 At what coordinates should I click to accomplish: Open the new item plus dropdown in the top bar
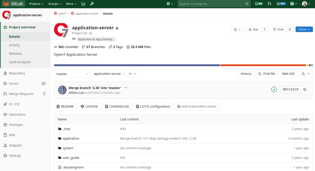[170, 4]
